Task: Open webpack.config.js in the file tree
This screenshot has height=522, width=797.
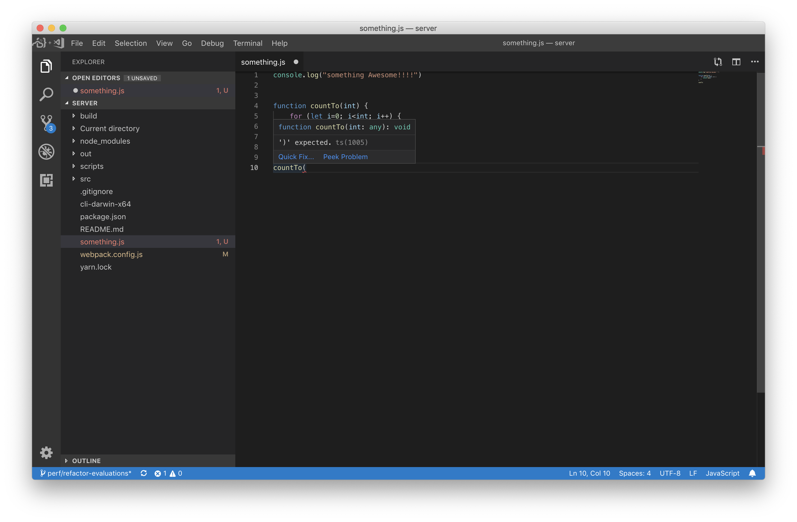Action: coord(111,254)
